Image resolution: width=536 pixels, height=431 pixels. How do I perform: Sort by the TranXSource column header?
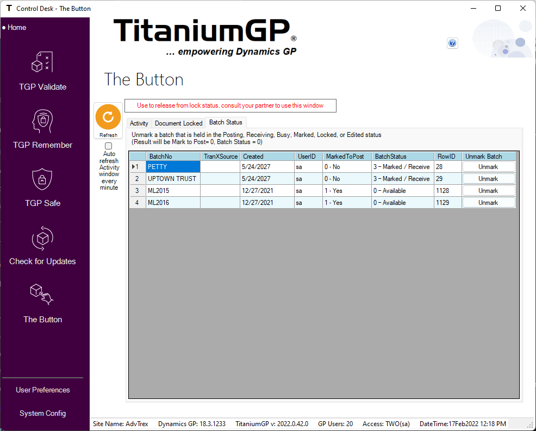[220, 157]
